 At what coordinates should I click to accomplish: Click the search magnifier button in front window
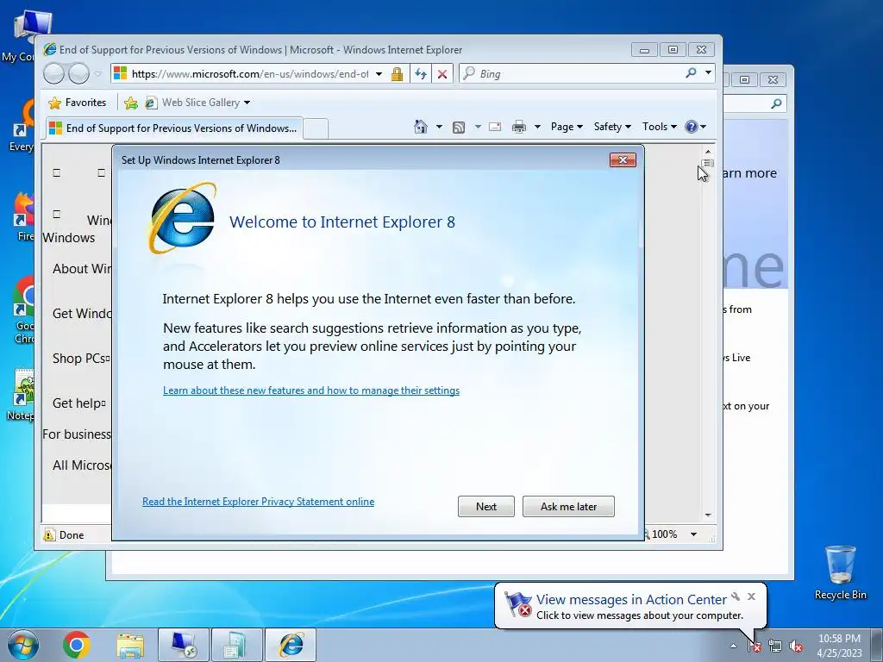[x=691, y=73]
